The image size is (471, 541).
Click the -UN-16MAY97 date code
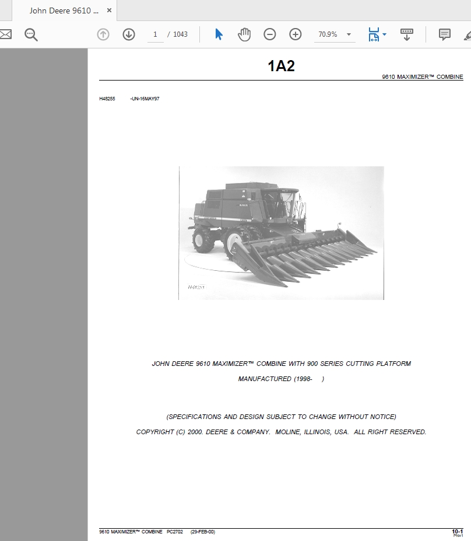point(145,99)
